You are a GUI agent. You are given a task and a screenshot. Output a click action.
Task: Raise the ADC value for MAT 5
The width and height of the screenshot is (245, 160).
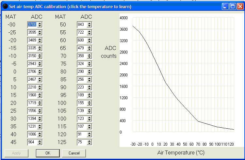pos(40,78)
